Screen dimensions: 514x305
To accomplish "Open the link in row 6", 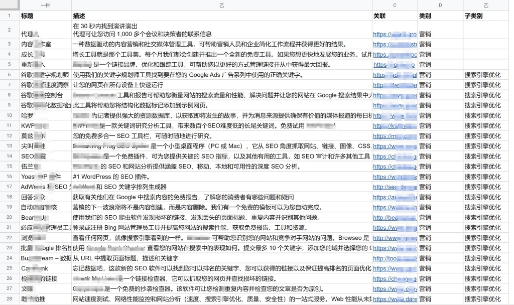I will (395, 75).
